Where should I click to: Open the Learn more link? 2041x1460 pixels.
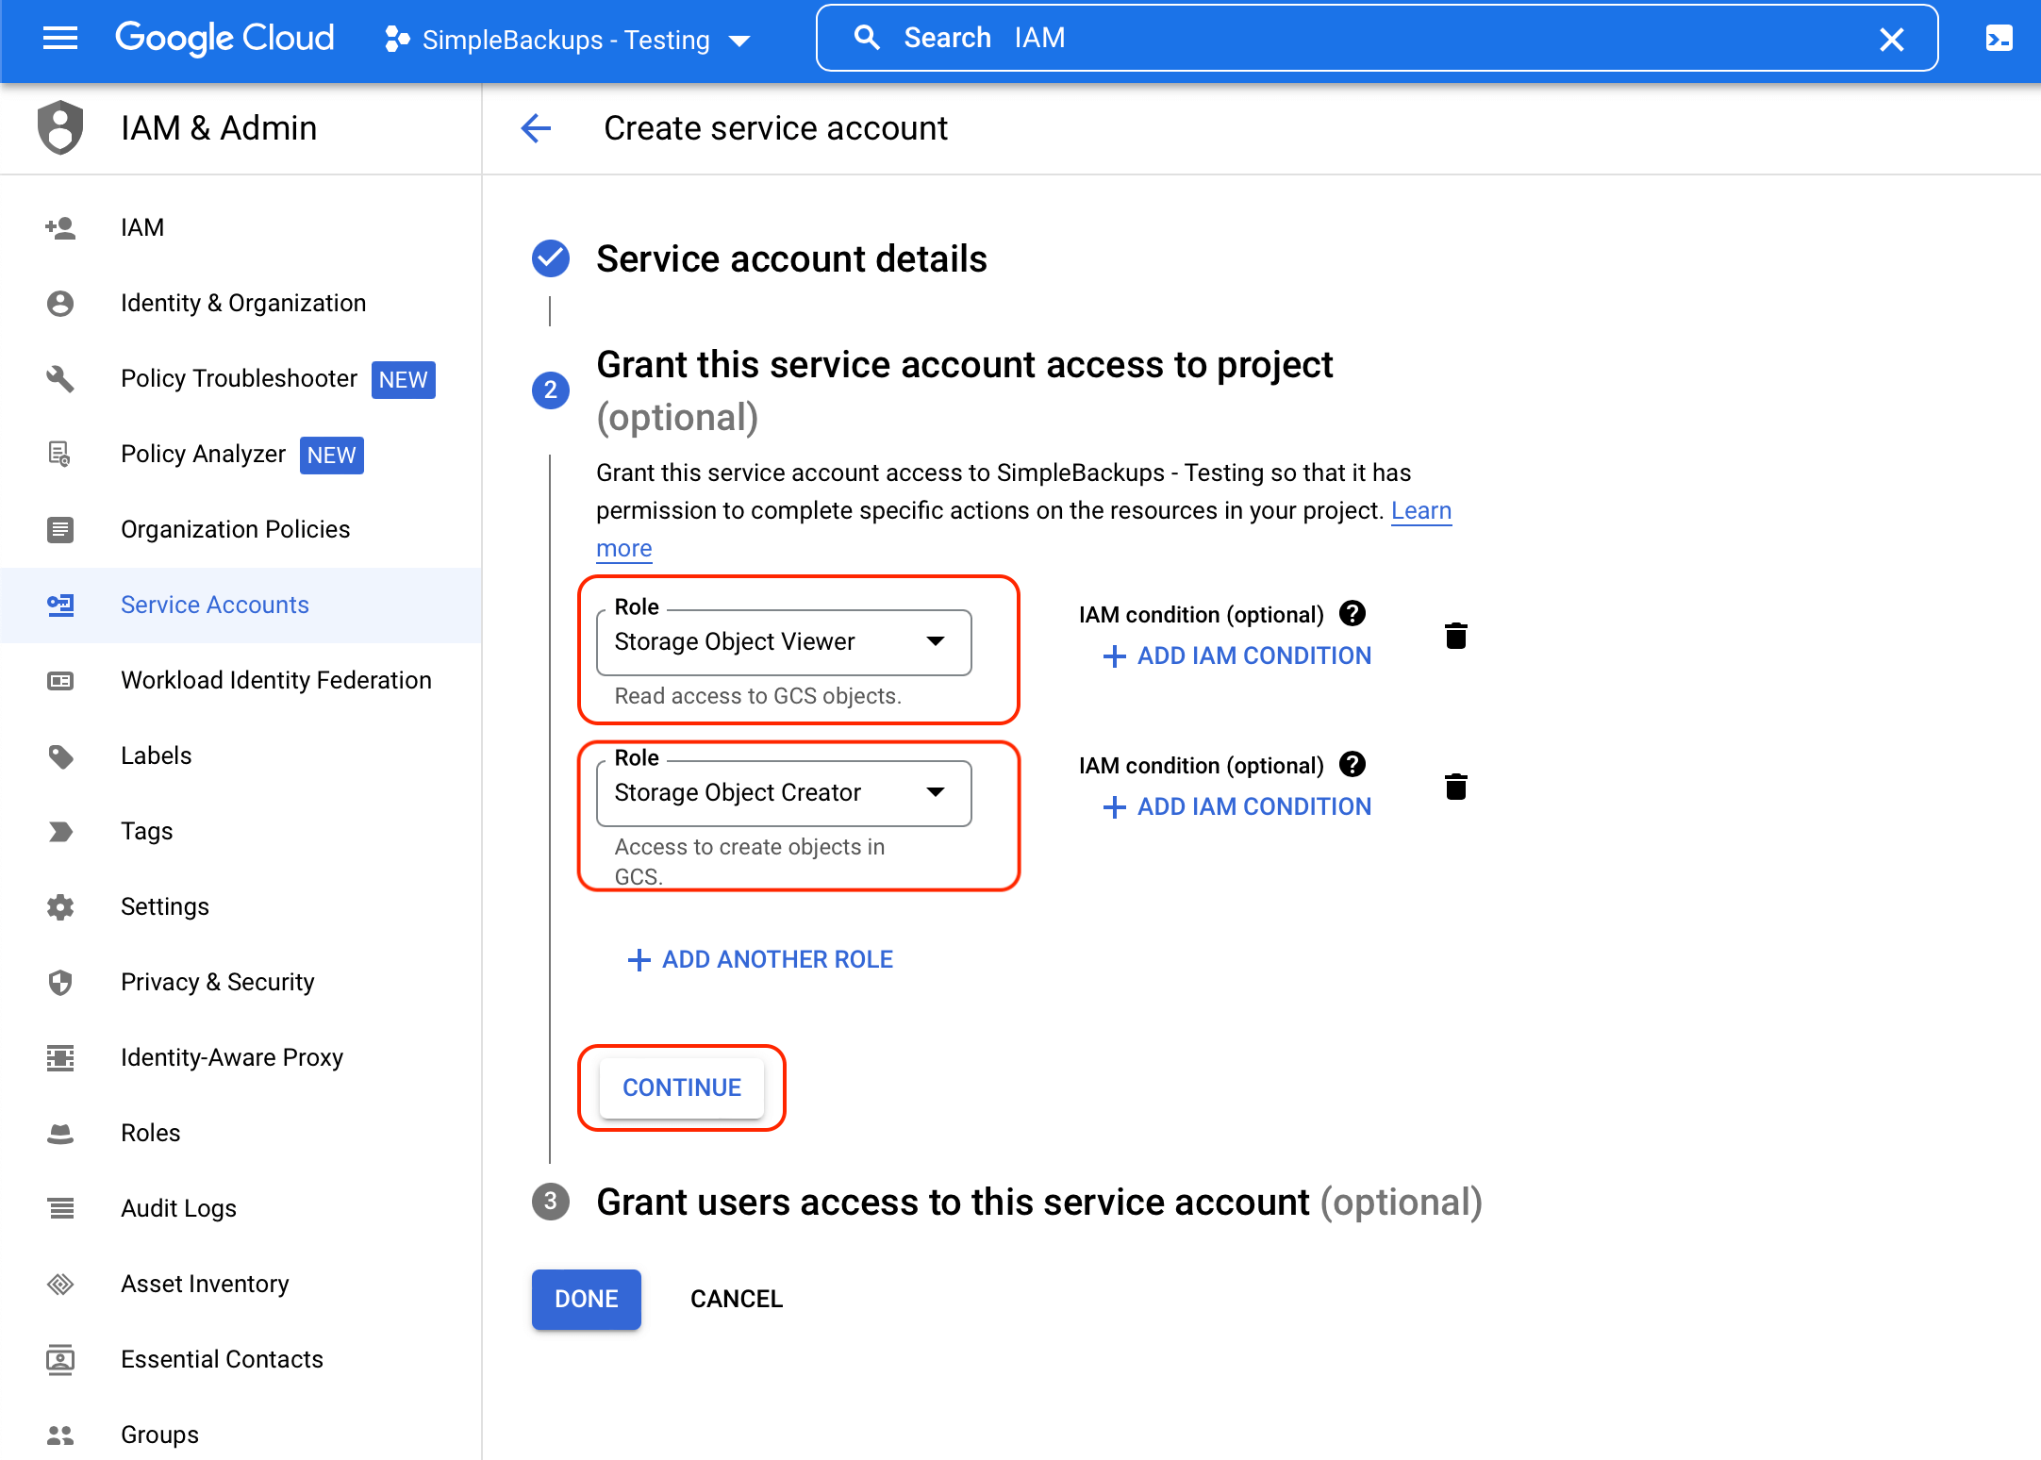click(1421, 510)
